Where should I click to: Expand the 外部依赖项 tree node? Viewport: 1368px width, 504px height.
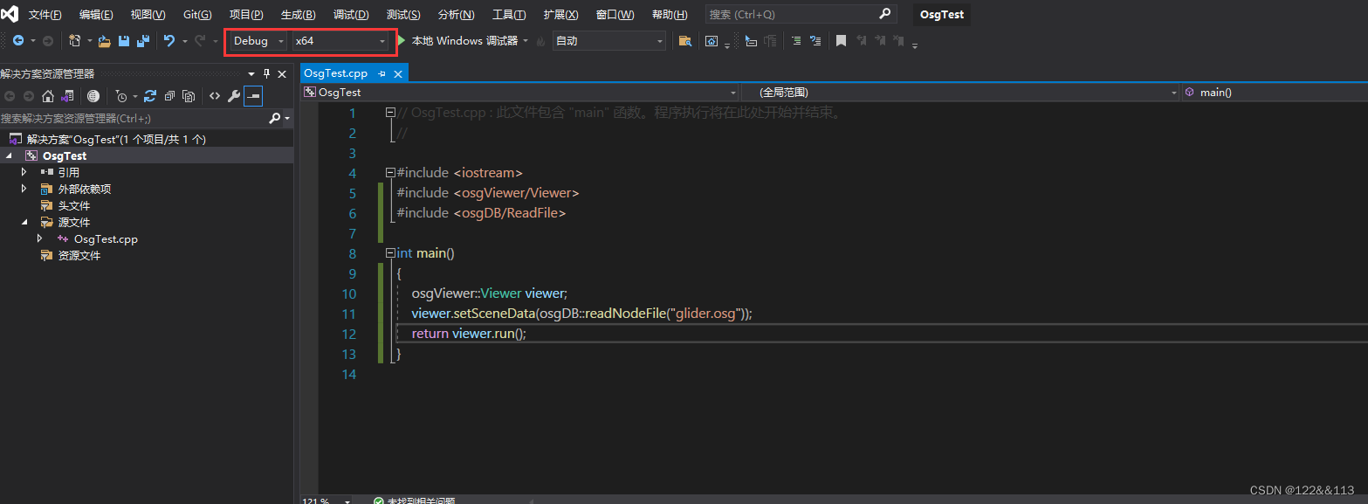click(24, 189)
